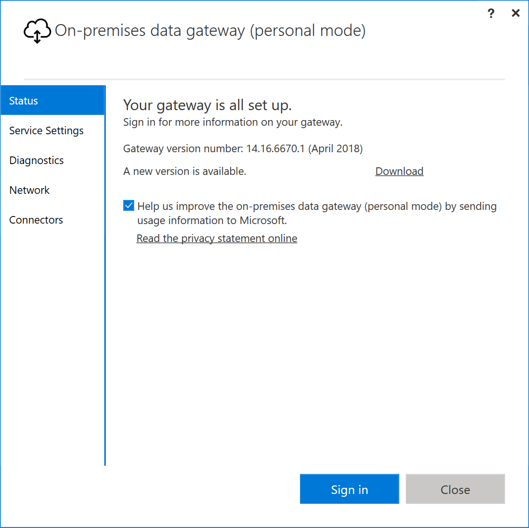Click the cloud gateway logo icon

tap(37, 31)
